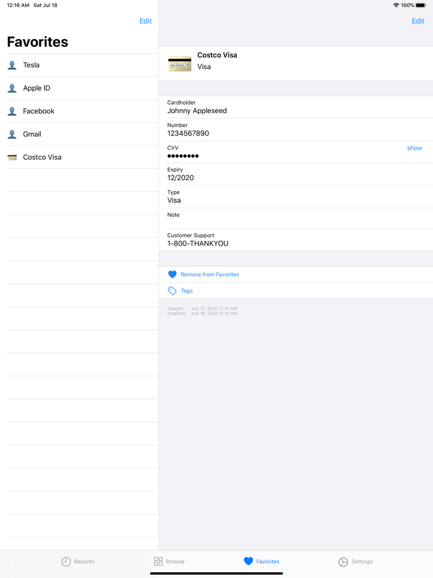433x578 pixels.
Task: Click the Facebook person icon
Action: pyautogui.click(x=12, y=111)
